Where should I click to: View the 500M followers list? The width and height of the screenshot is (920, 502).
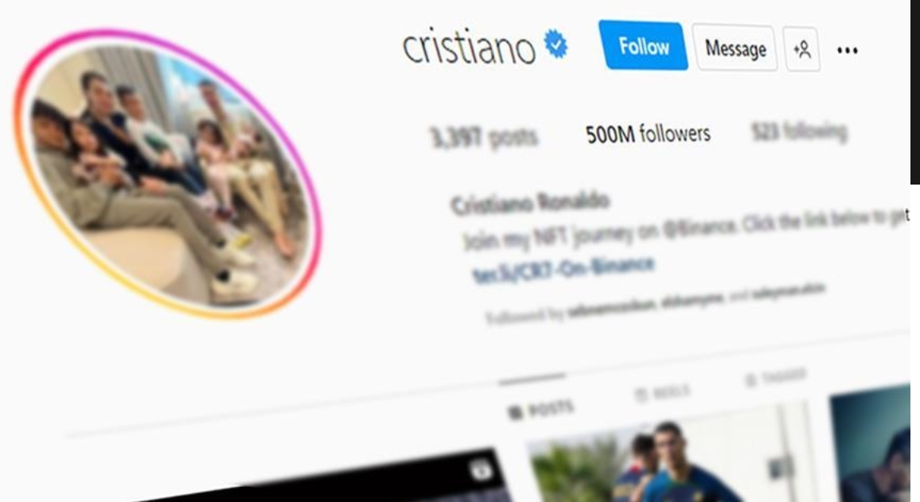(x=648, y=134)
